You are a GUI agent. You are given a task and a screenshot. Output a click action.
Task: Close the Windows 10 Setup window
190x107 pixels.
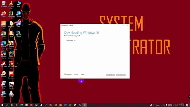coord(127,25)
